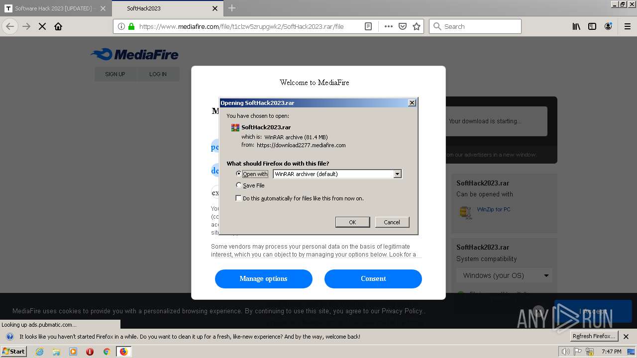The height and width of the screenshot is (358, 637).
Task: Open page actions three-dot menu
Action: pos(389,26)
